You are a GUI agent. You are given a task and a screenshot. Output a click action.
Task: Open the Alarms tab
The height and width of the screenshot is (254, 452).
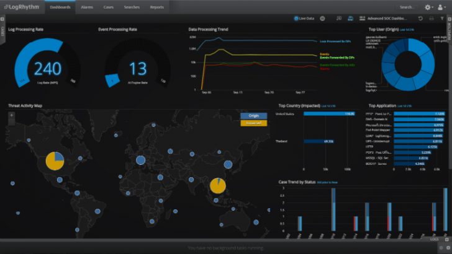point(87,7)
